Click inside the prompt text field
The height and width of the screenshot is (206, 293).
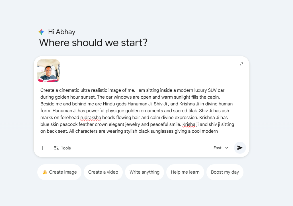137,111
